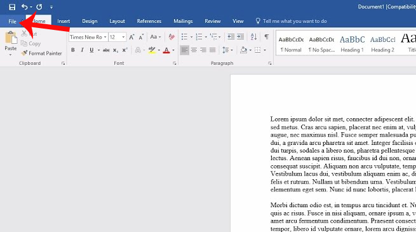The image size is (416, 232).
Task: Click the Redo/Repeat icon
Action: pyautogui.click(x=39, y=7)
